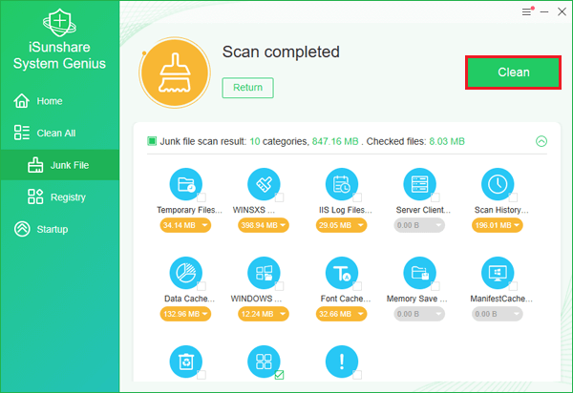Click the Scan completed heading
The width and height of the screenshot is (573, 393).
[281, 52]
